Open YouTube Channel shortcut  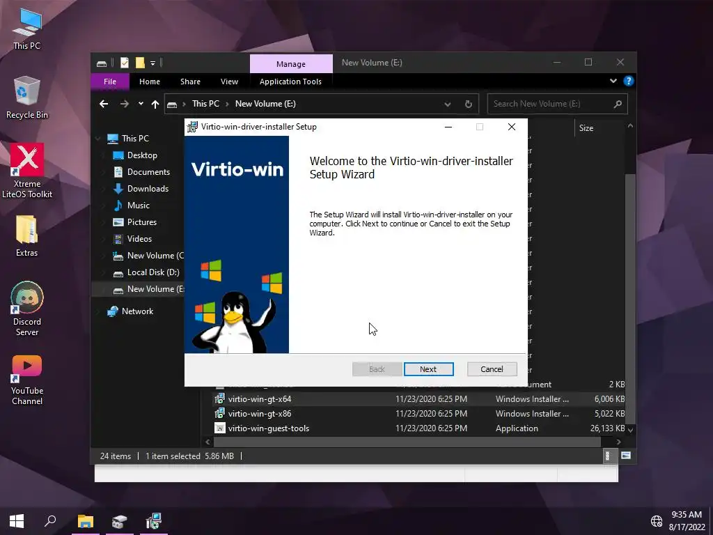tap(27, 380)
